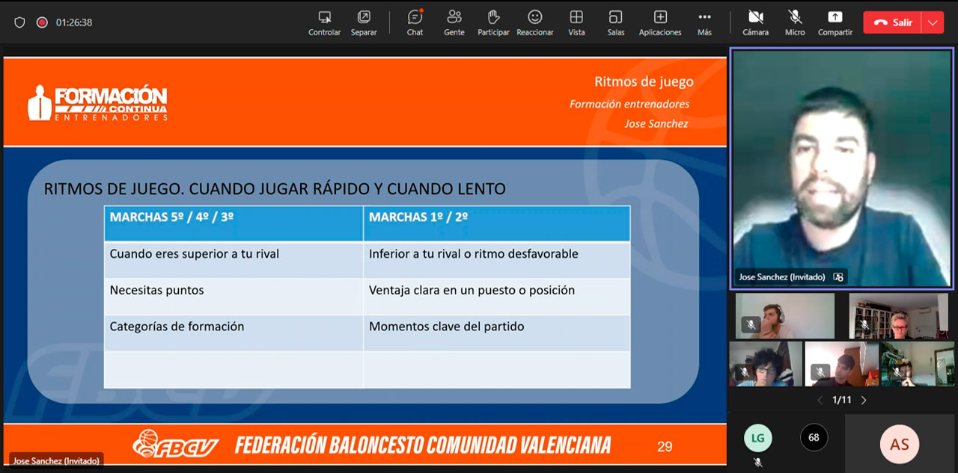The image size is (958, 473).
Task: Select the AS participant avatar
Action: tap(899, 445)
